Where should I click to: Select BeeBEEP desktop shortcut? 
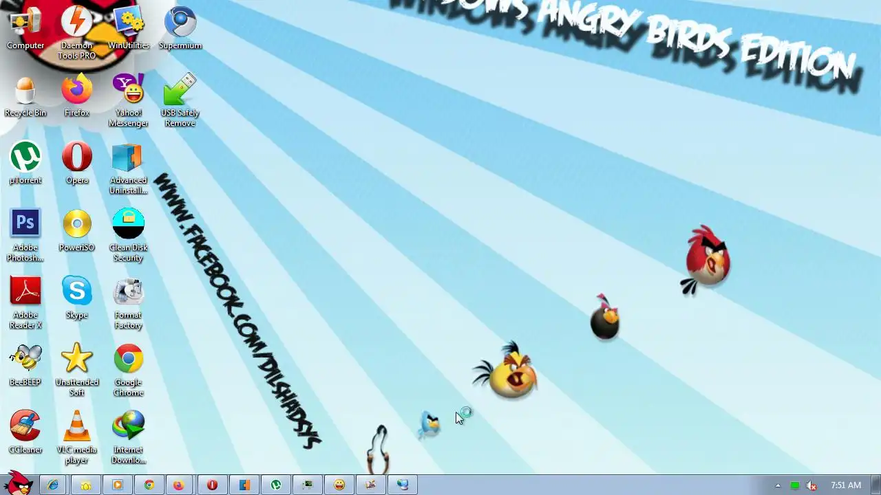(x=25, y=366)
